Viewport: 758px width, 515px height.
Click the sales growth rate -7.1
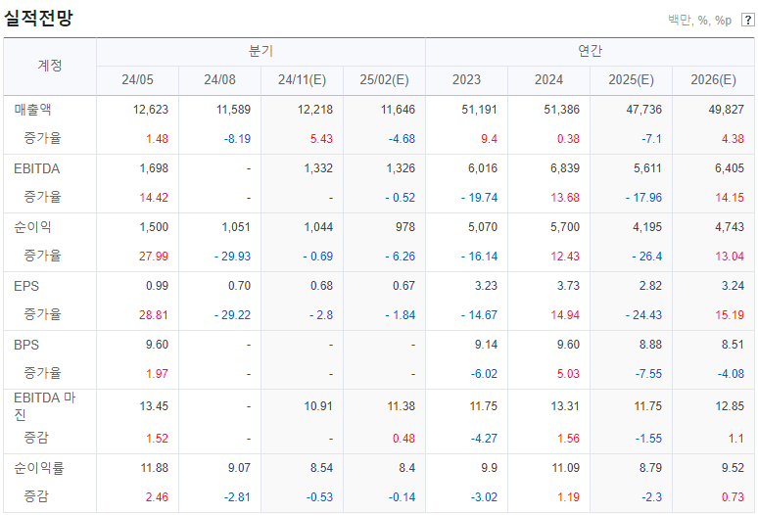[x=651, y=139]
